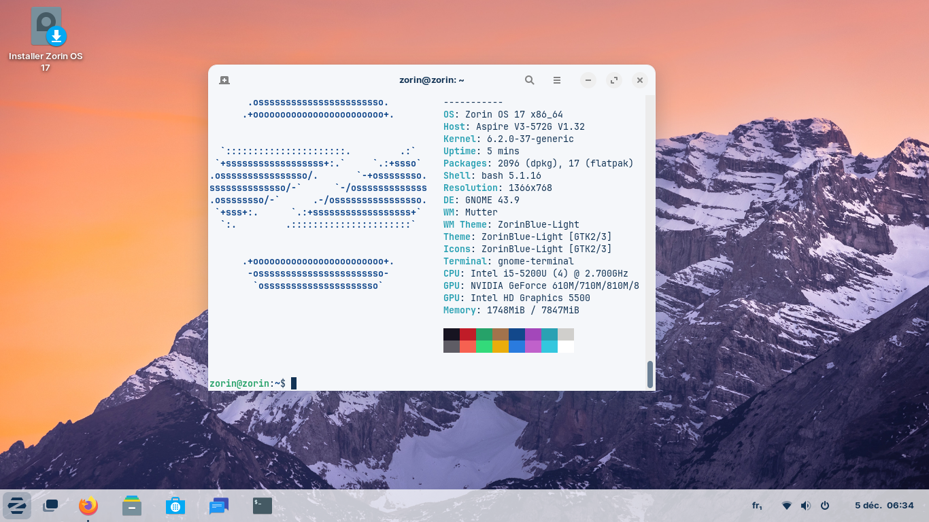Open the Software store from taskbar
The image size is (929, 522).
175,506
